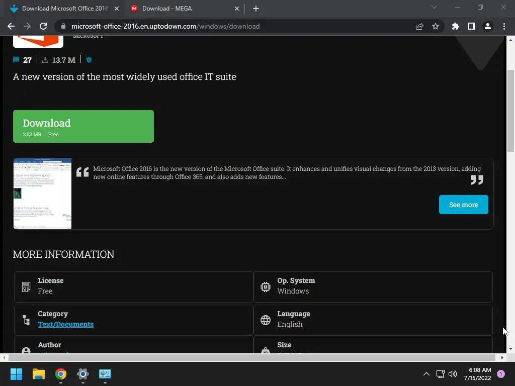Toggle the browser side panel
The height and width of the screenshot is (386, 515).
coord(472,26)
